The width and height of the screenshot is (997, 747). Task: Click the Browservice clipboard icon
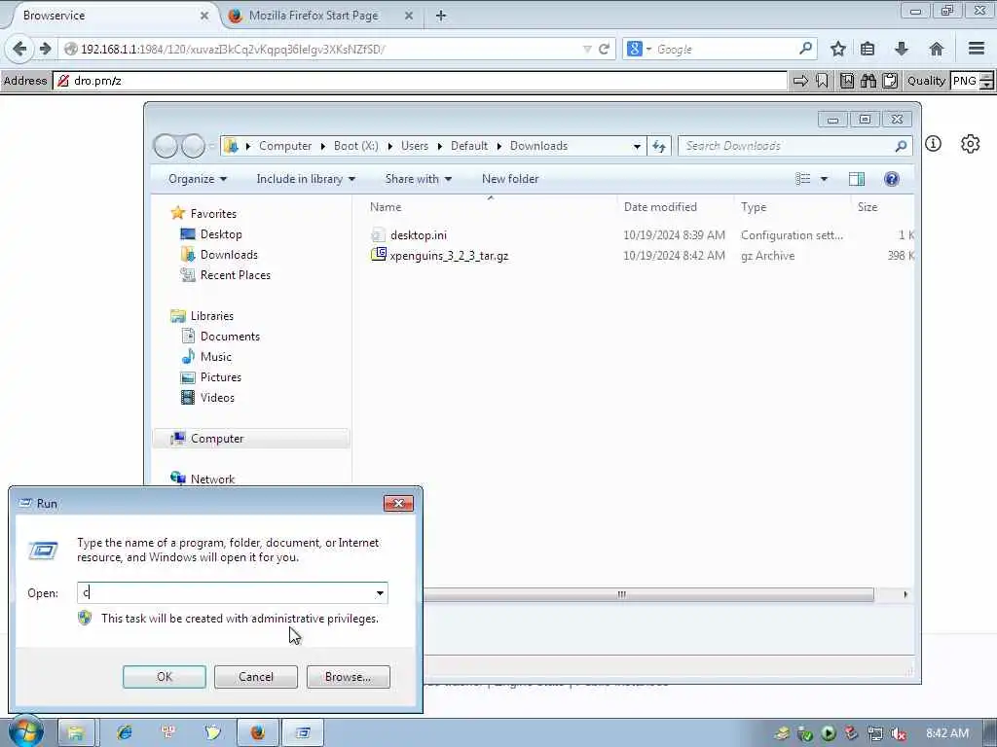[x=890, y=81]
